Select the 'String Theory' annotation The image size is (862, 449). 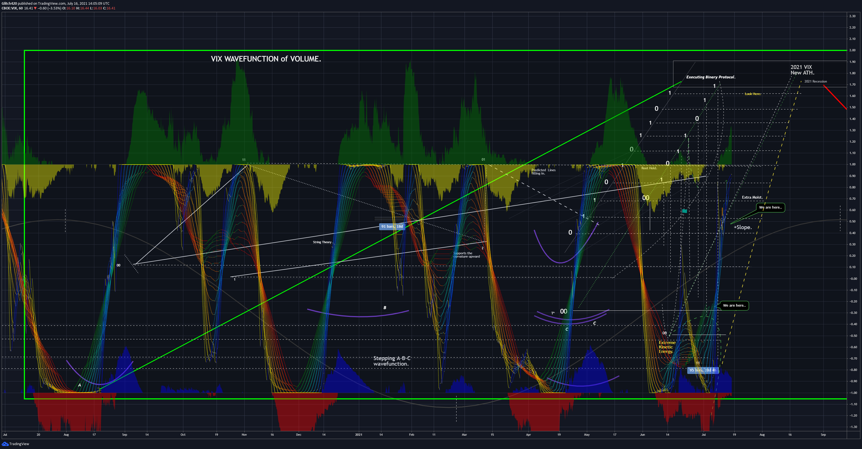point(322,242)
